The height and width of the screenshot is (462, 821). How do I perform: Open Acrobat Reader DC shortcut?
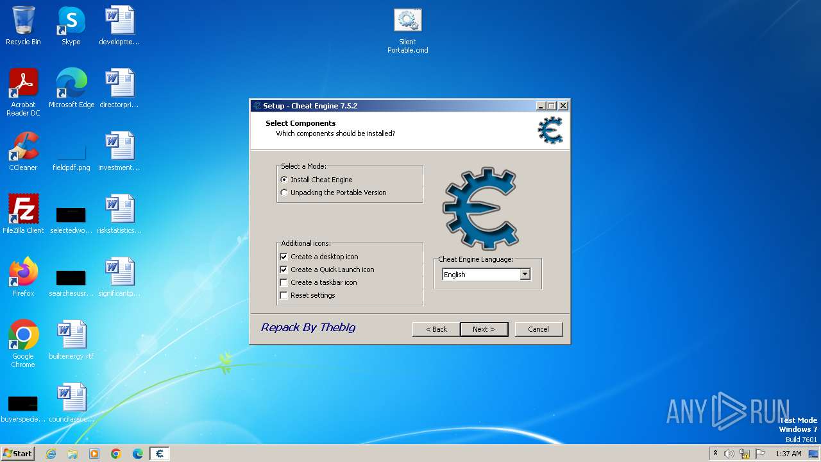pyautogui.click(x=23, y=92)
